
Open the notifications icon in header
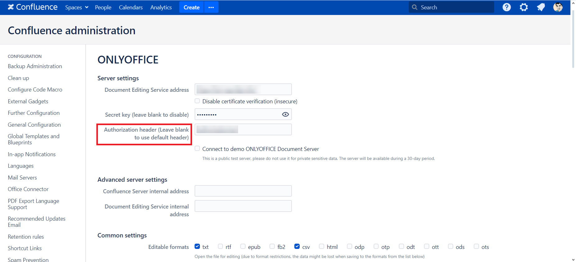click(x=541, y=7)
